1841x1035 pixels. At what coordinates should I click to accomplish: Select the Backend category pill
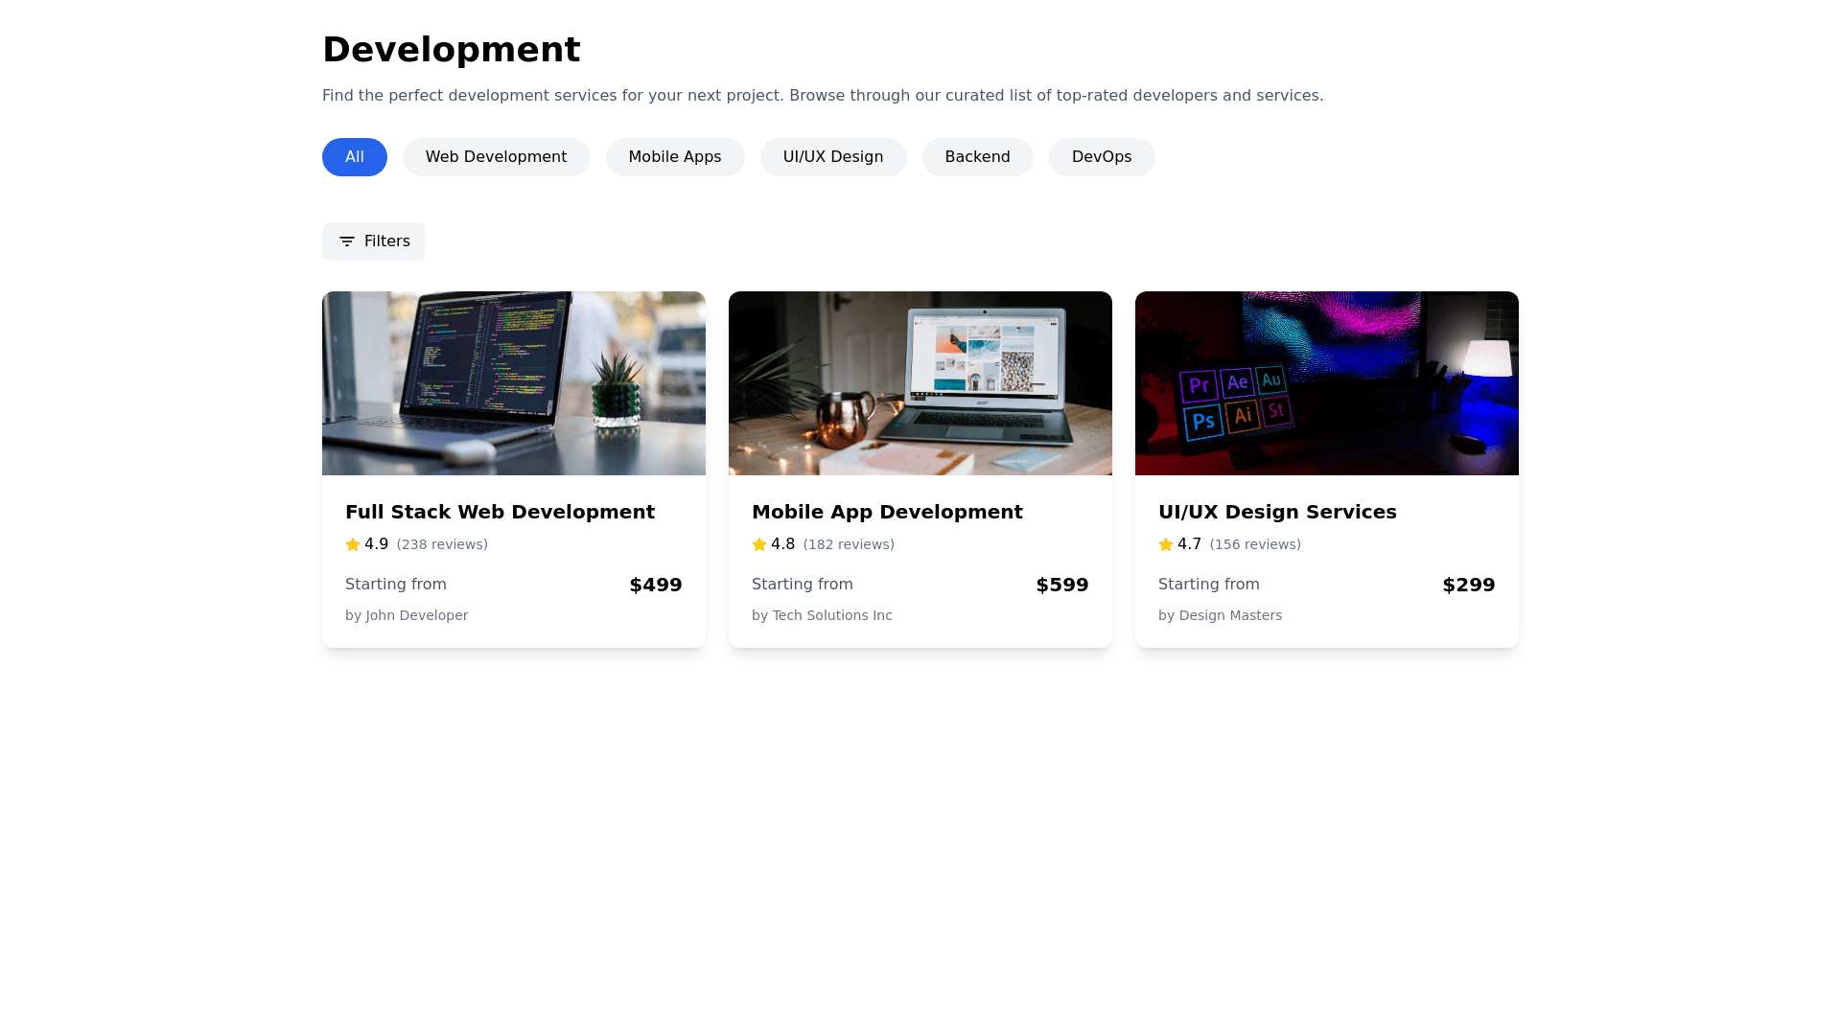[977, 157]
